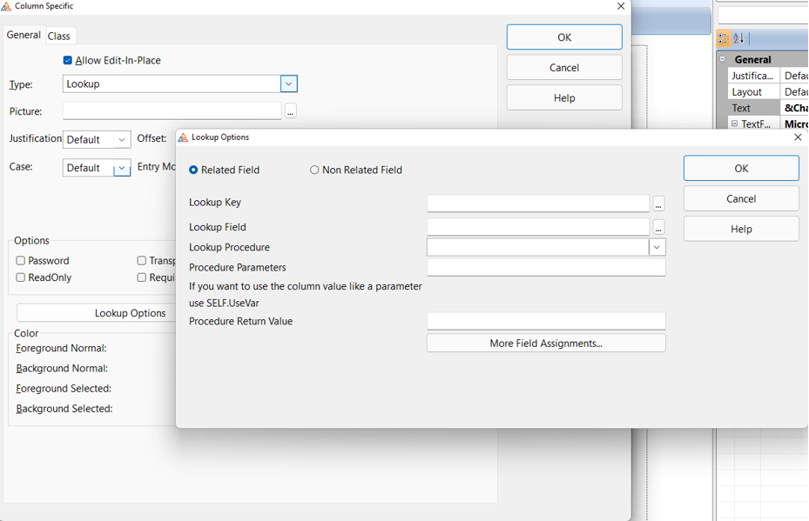Expand the Lookup Procedure combo box
The width and height of the screenshot is (809, 521).
[x=657, y=248]
